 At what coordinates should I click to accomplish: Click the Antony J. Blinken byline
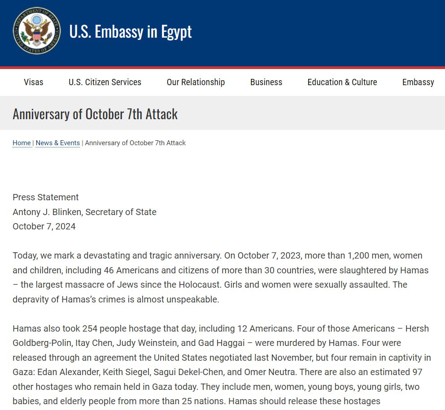tap(84, 212)
